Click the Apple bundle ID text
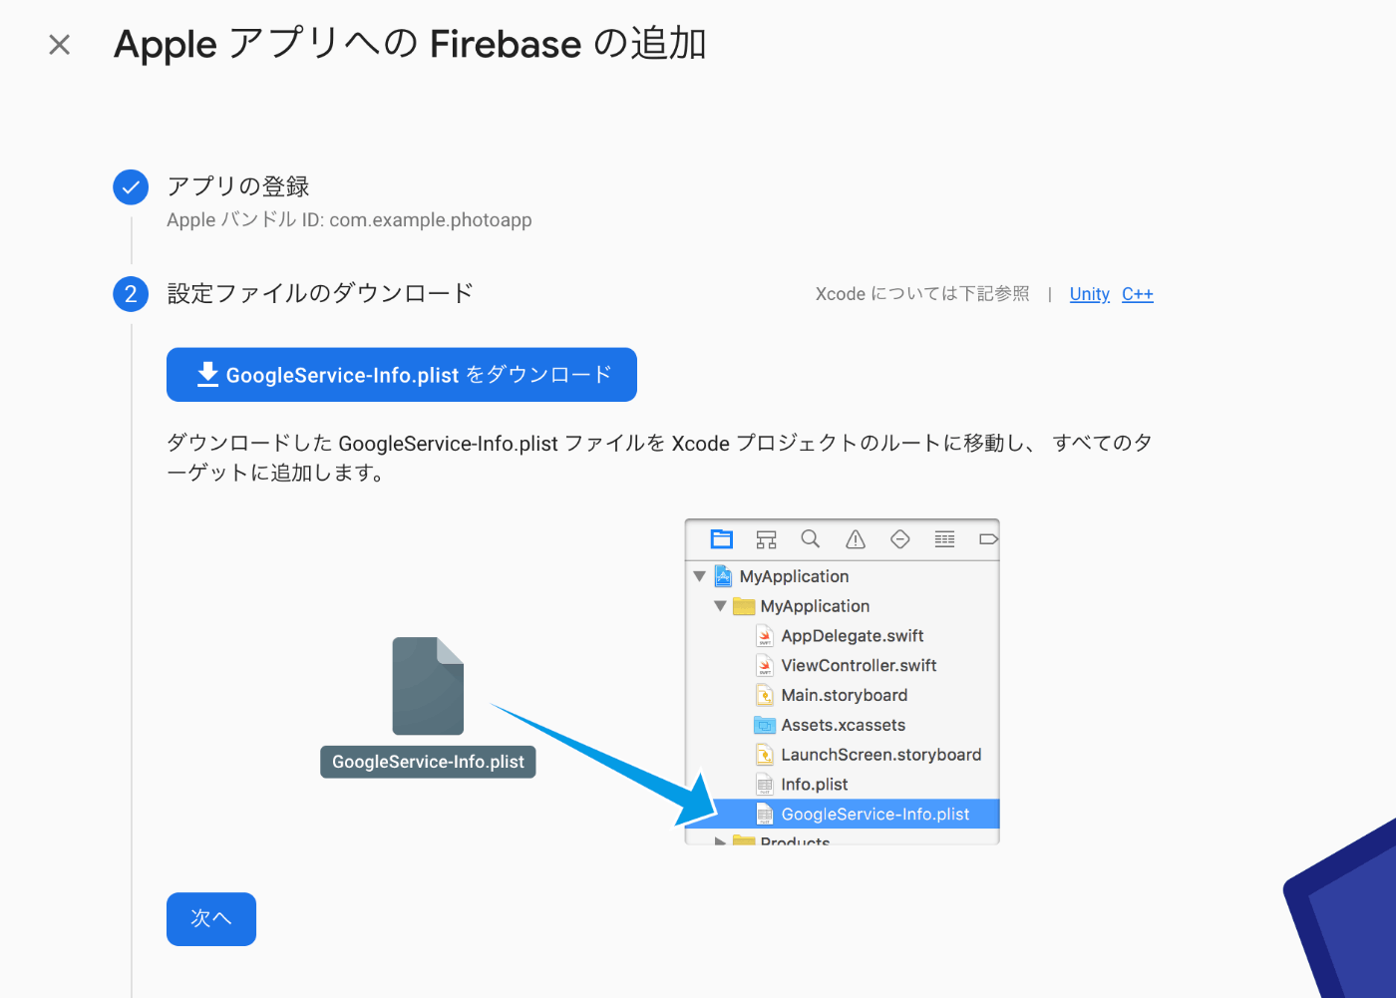This screenshot has height=998, width=1396. pyautogui.click(x=349, y=220)
